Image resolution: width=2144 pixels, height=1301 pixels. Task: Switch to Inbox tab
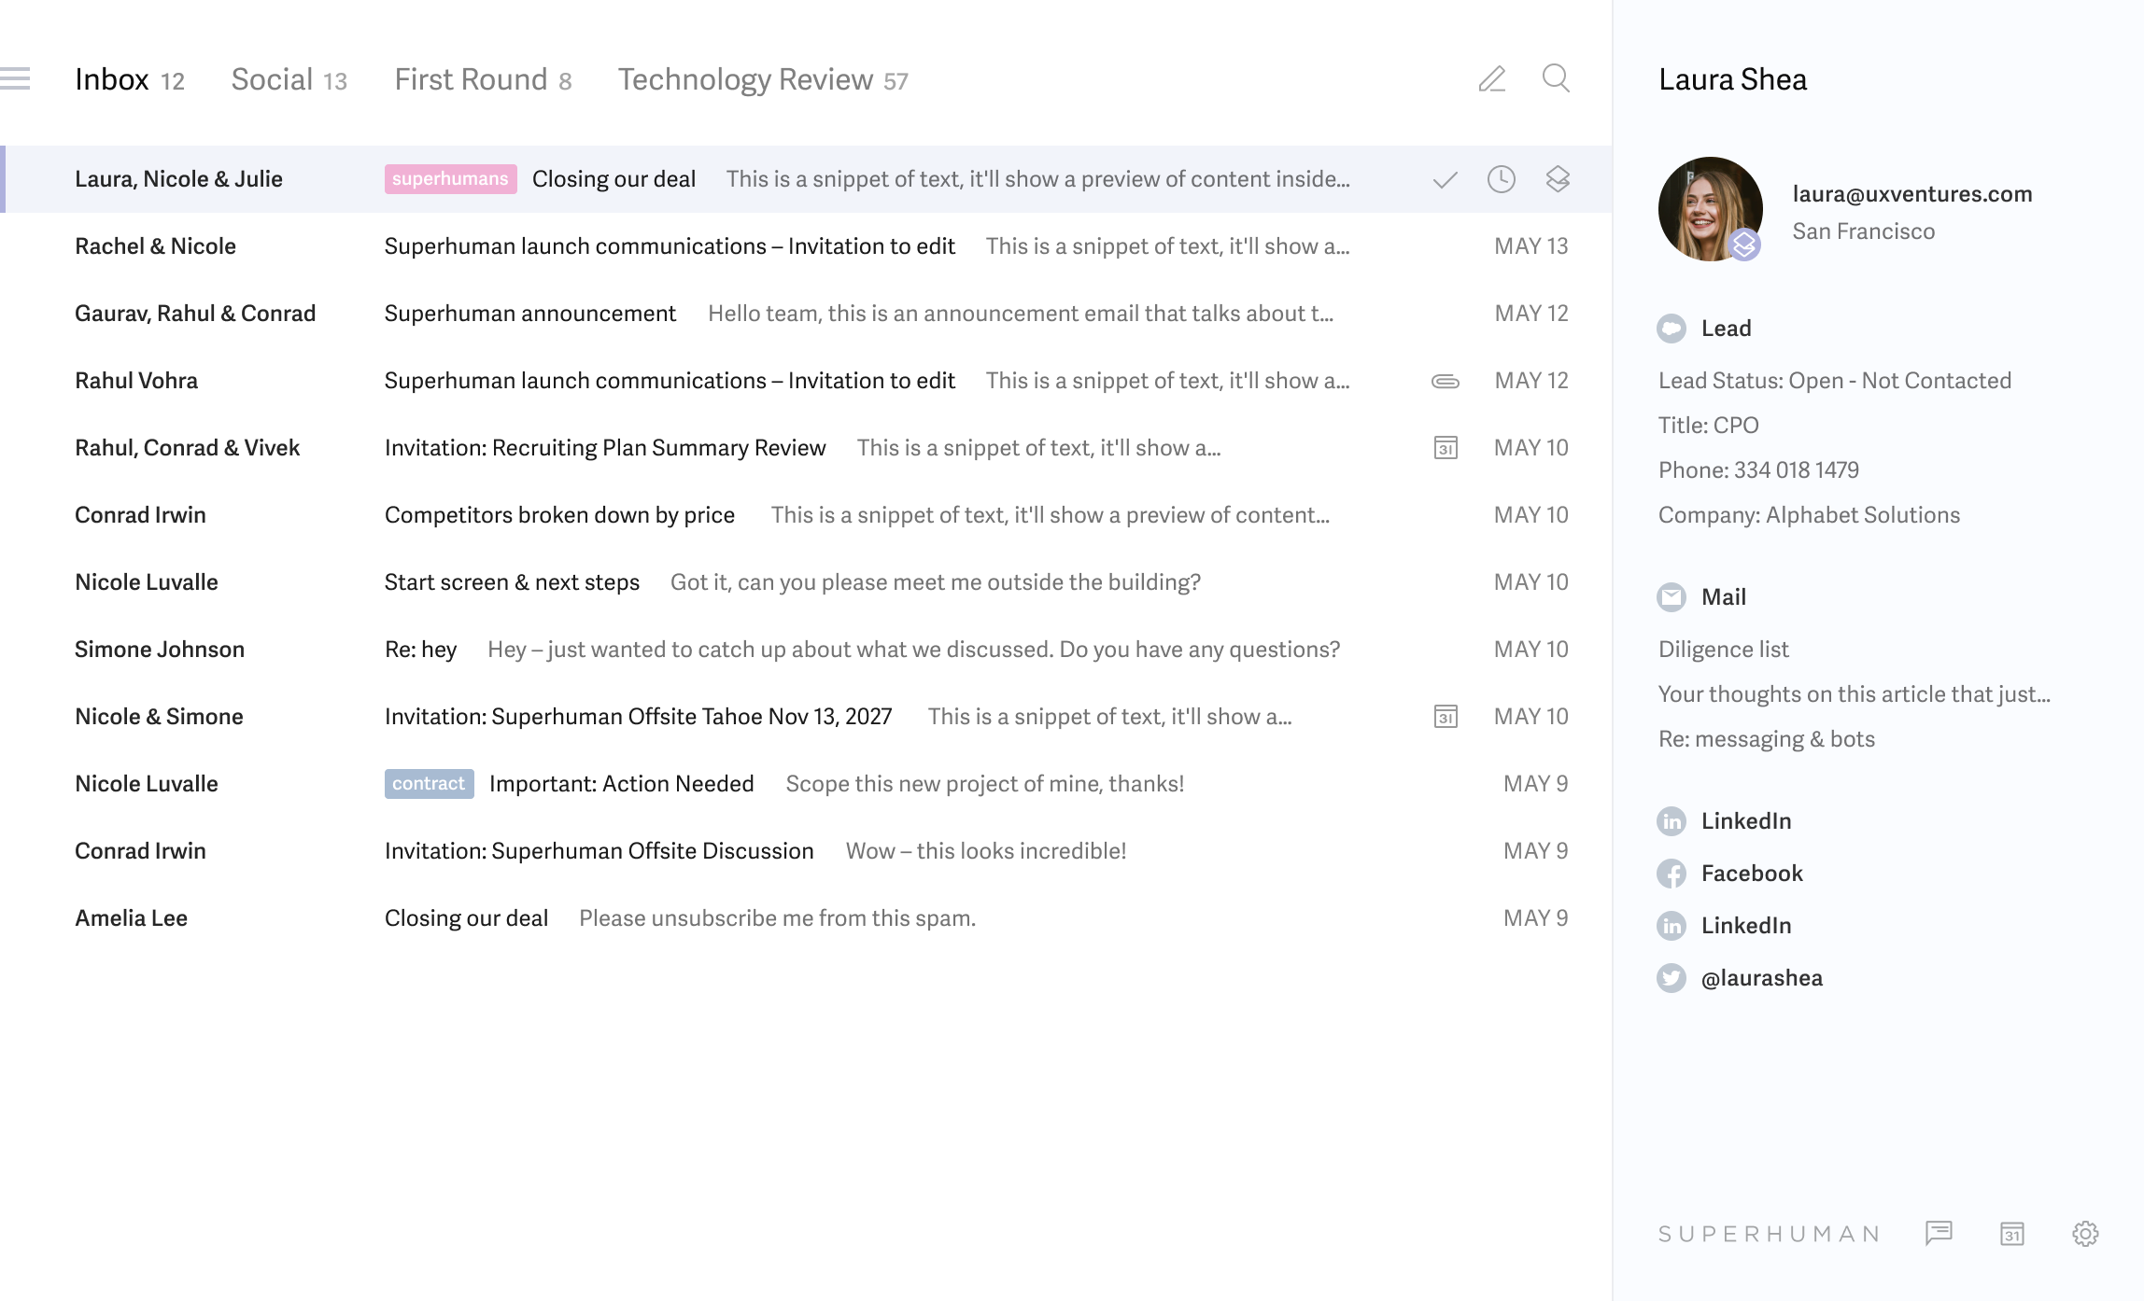tap(130, 79)
